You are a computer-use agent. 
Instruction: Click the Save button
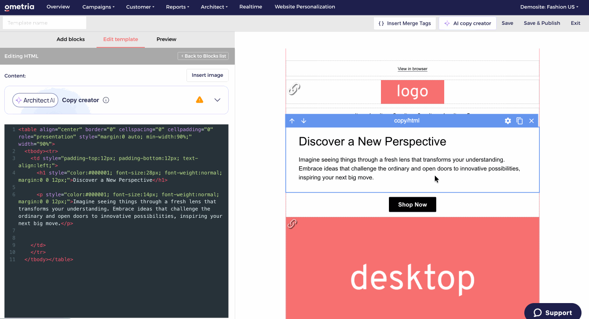pos(507,23)
